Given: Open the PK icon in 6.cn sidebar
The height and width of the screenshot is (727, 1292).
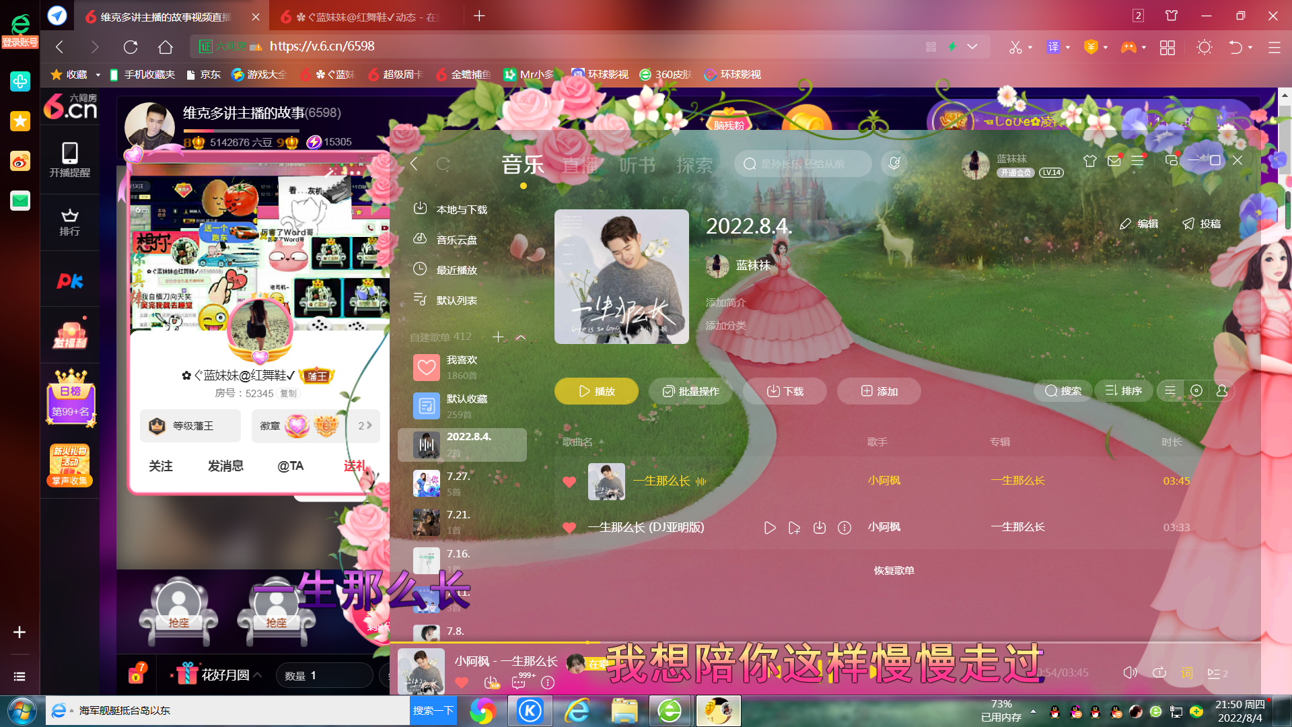Looking at the screenshot, I should (x=70, y=281).
